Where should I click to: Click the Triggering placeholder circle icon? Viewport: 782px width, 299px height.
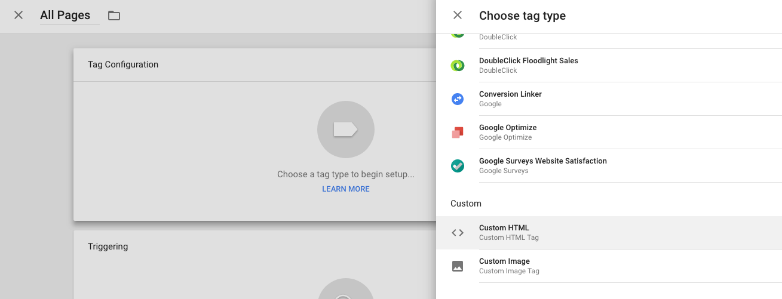(x=346, y=289)
